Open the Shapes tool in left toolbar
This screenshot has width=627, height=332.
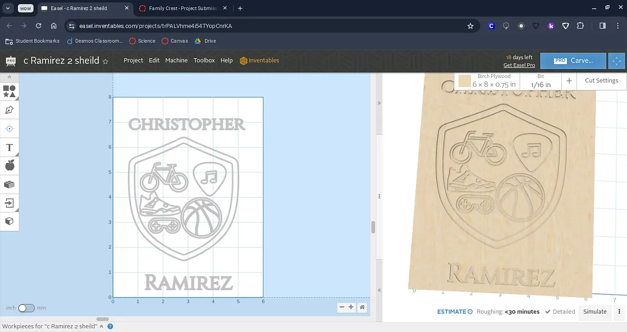pyautogui.click(x=9, y=91)
